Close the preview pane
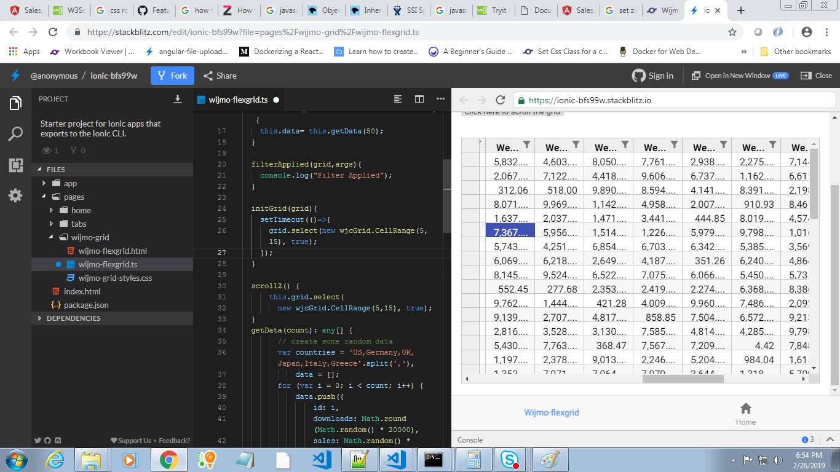 [x=816, y=76]
